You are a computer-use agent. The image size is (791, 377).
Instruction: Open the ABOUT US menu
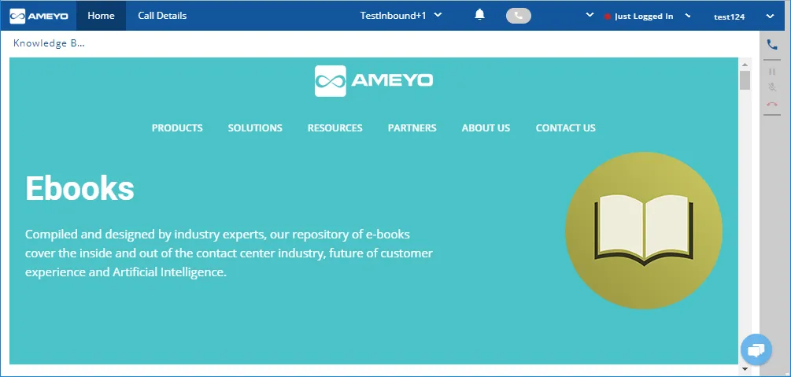486,128
